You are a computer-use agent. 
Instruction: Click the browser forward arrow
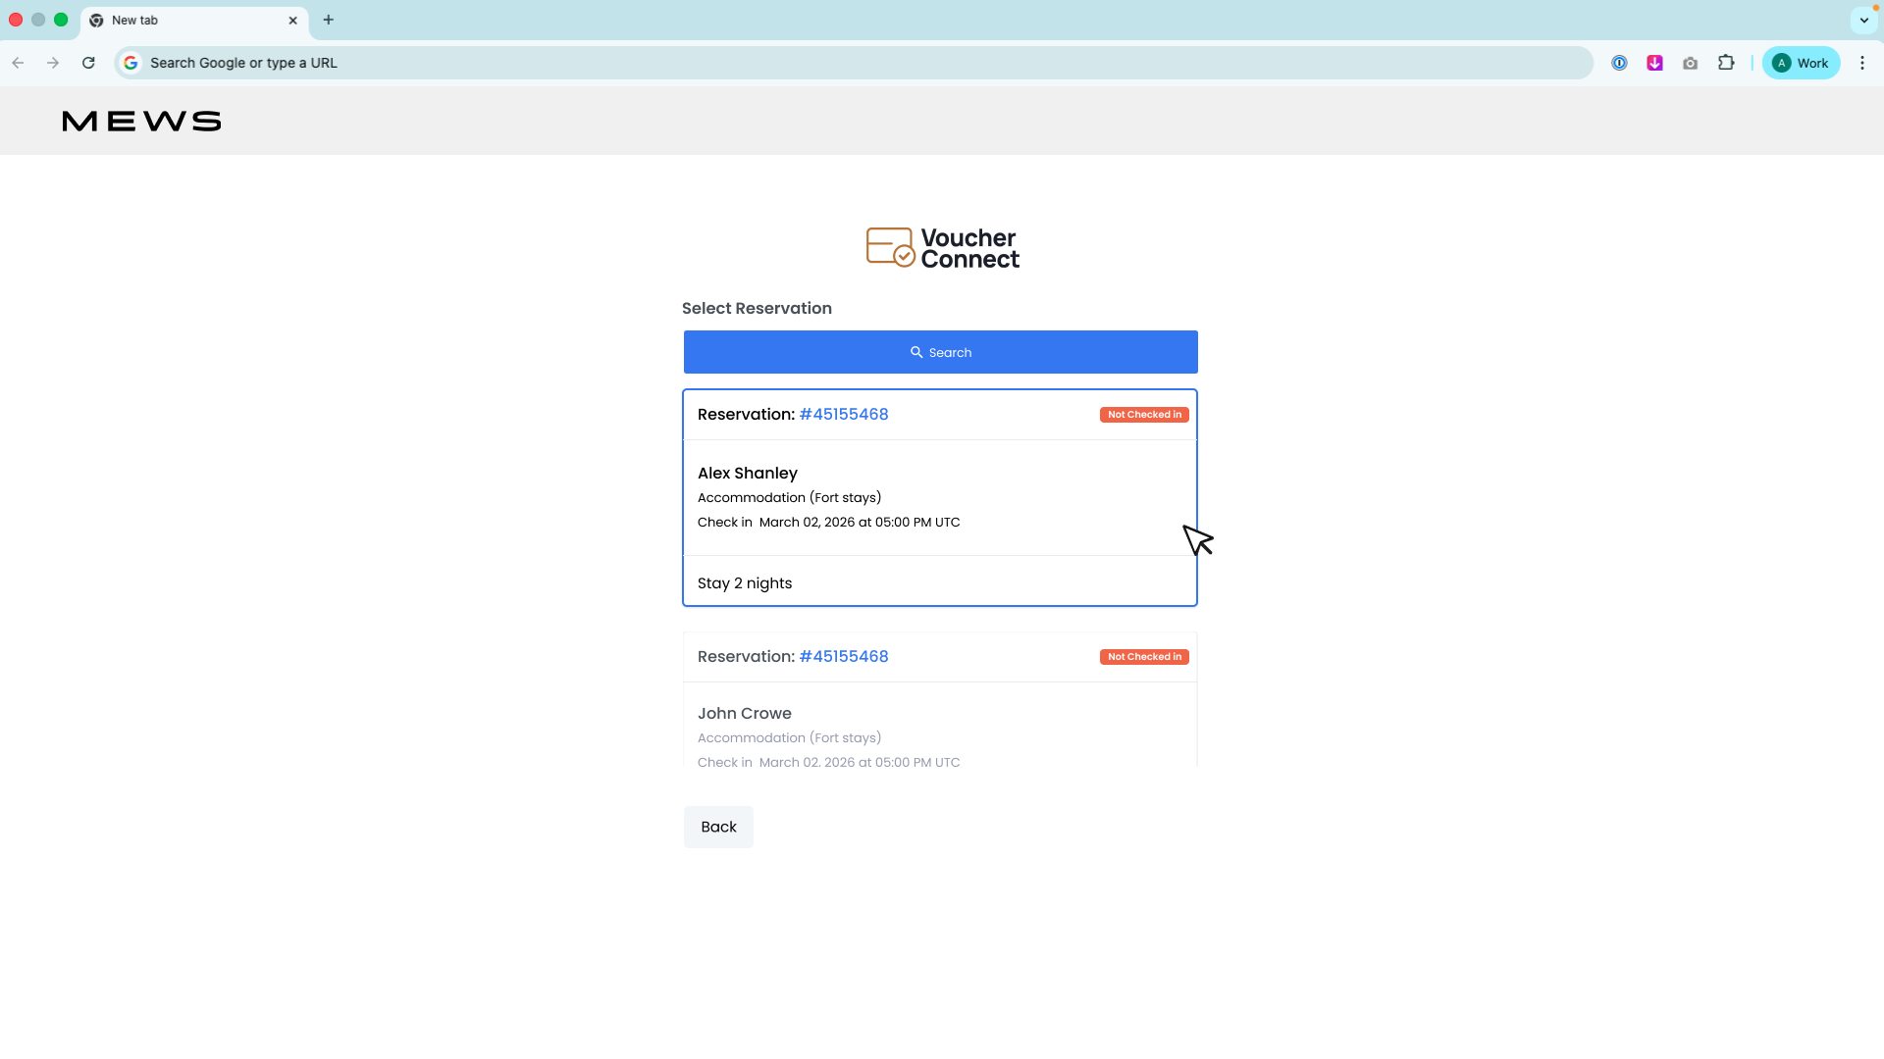tap(53, 63)
